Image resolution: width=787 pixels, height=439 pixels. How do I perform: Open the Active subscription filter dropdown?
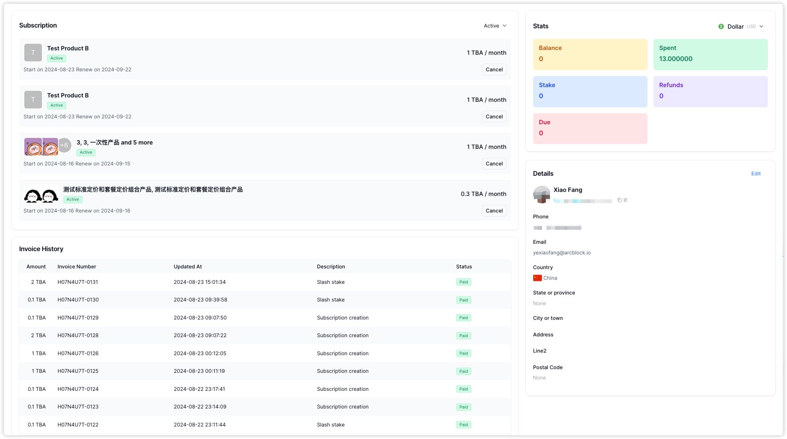point(495,26)
